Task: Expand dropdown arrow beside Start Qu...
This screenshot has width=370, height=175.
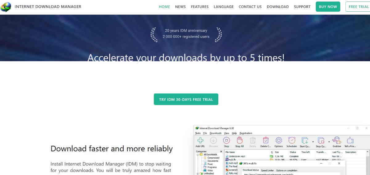Action: tap(313, 142)
